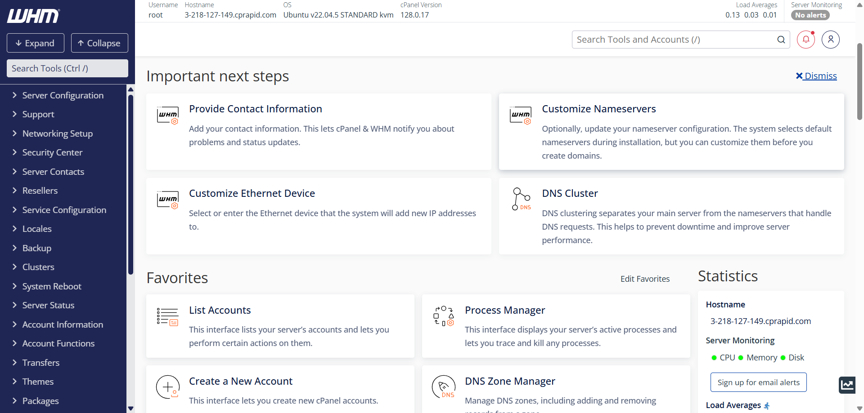Click the DNS Zone Manager icon
Viewport: 864px width, 413px height.
point(444,387)
